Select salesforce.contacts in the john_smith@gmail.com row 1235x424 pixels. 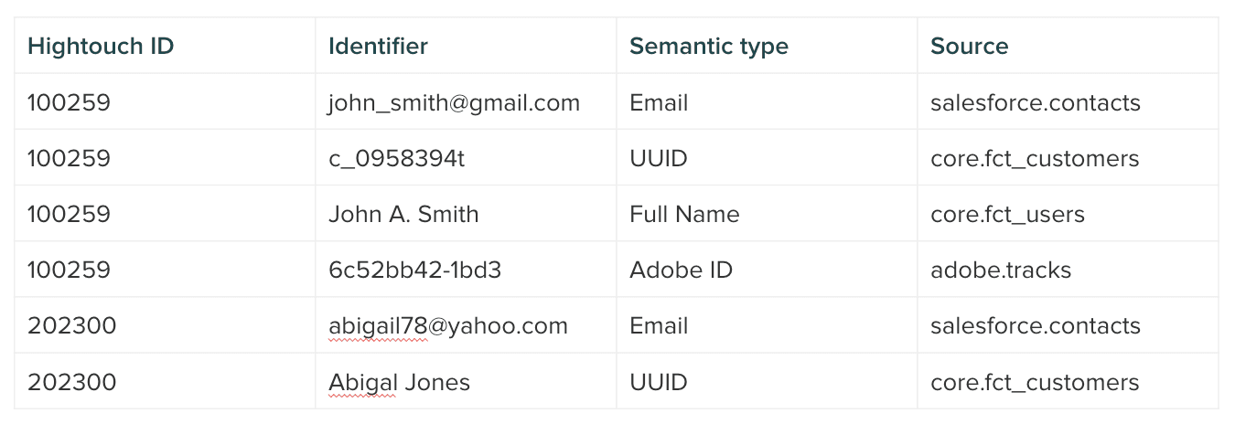click(1036, 102)
